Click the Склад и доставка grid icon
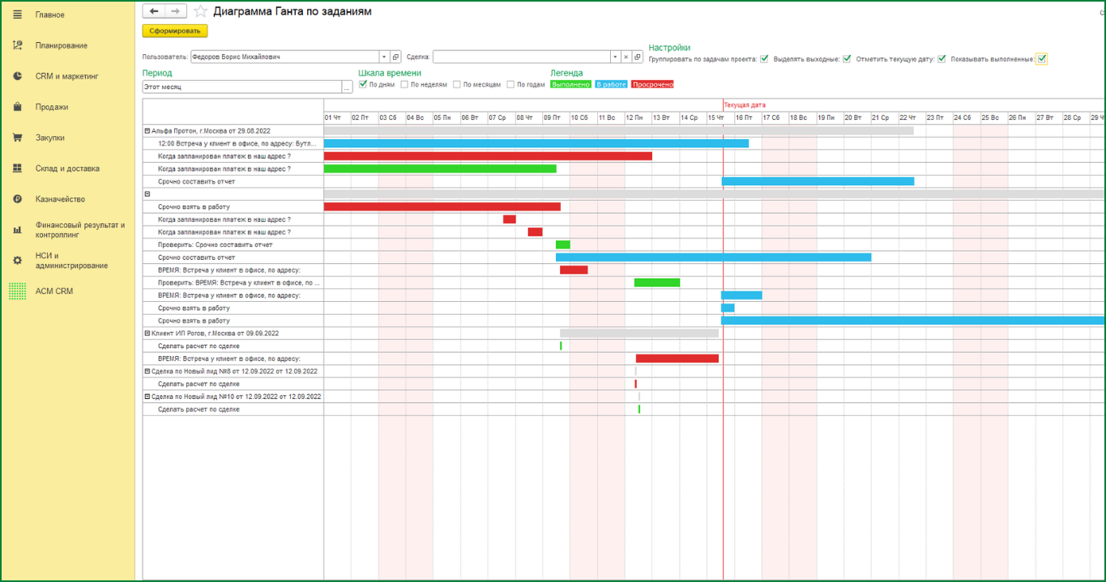The image size is (1106, 582). (18, 168)
